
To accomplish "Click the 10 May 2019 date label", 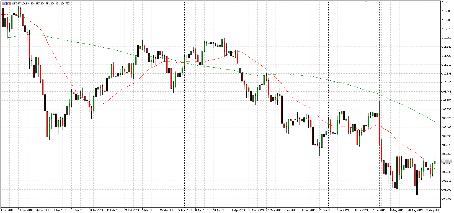I will (x=256, y=210).
